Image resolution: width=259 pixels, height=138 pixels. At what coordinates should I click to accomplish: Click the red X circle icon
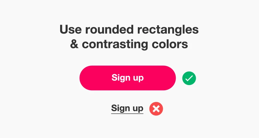[156, 108]
